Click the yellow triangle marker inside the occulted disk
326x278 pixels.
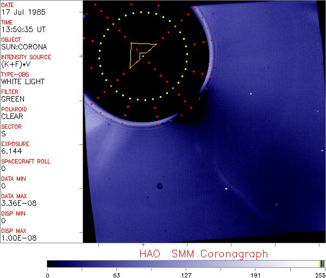point(140,54)
